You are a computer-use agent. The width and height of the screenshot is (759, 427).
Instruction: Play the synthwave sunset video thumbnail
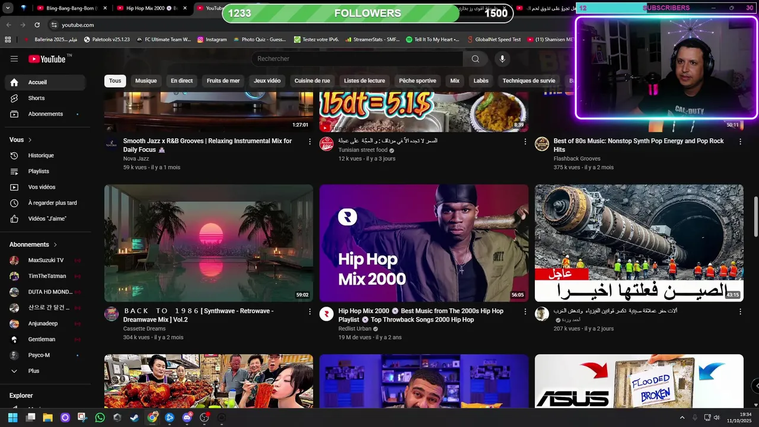tap(209, 243)
